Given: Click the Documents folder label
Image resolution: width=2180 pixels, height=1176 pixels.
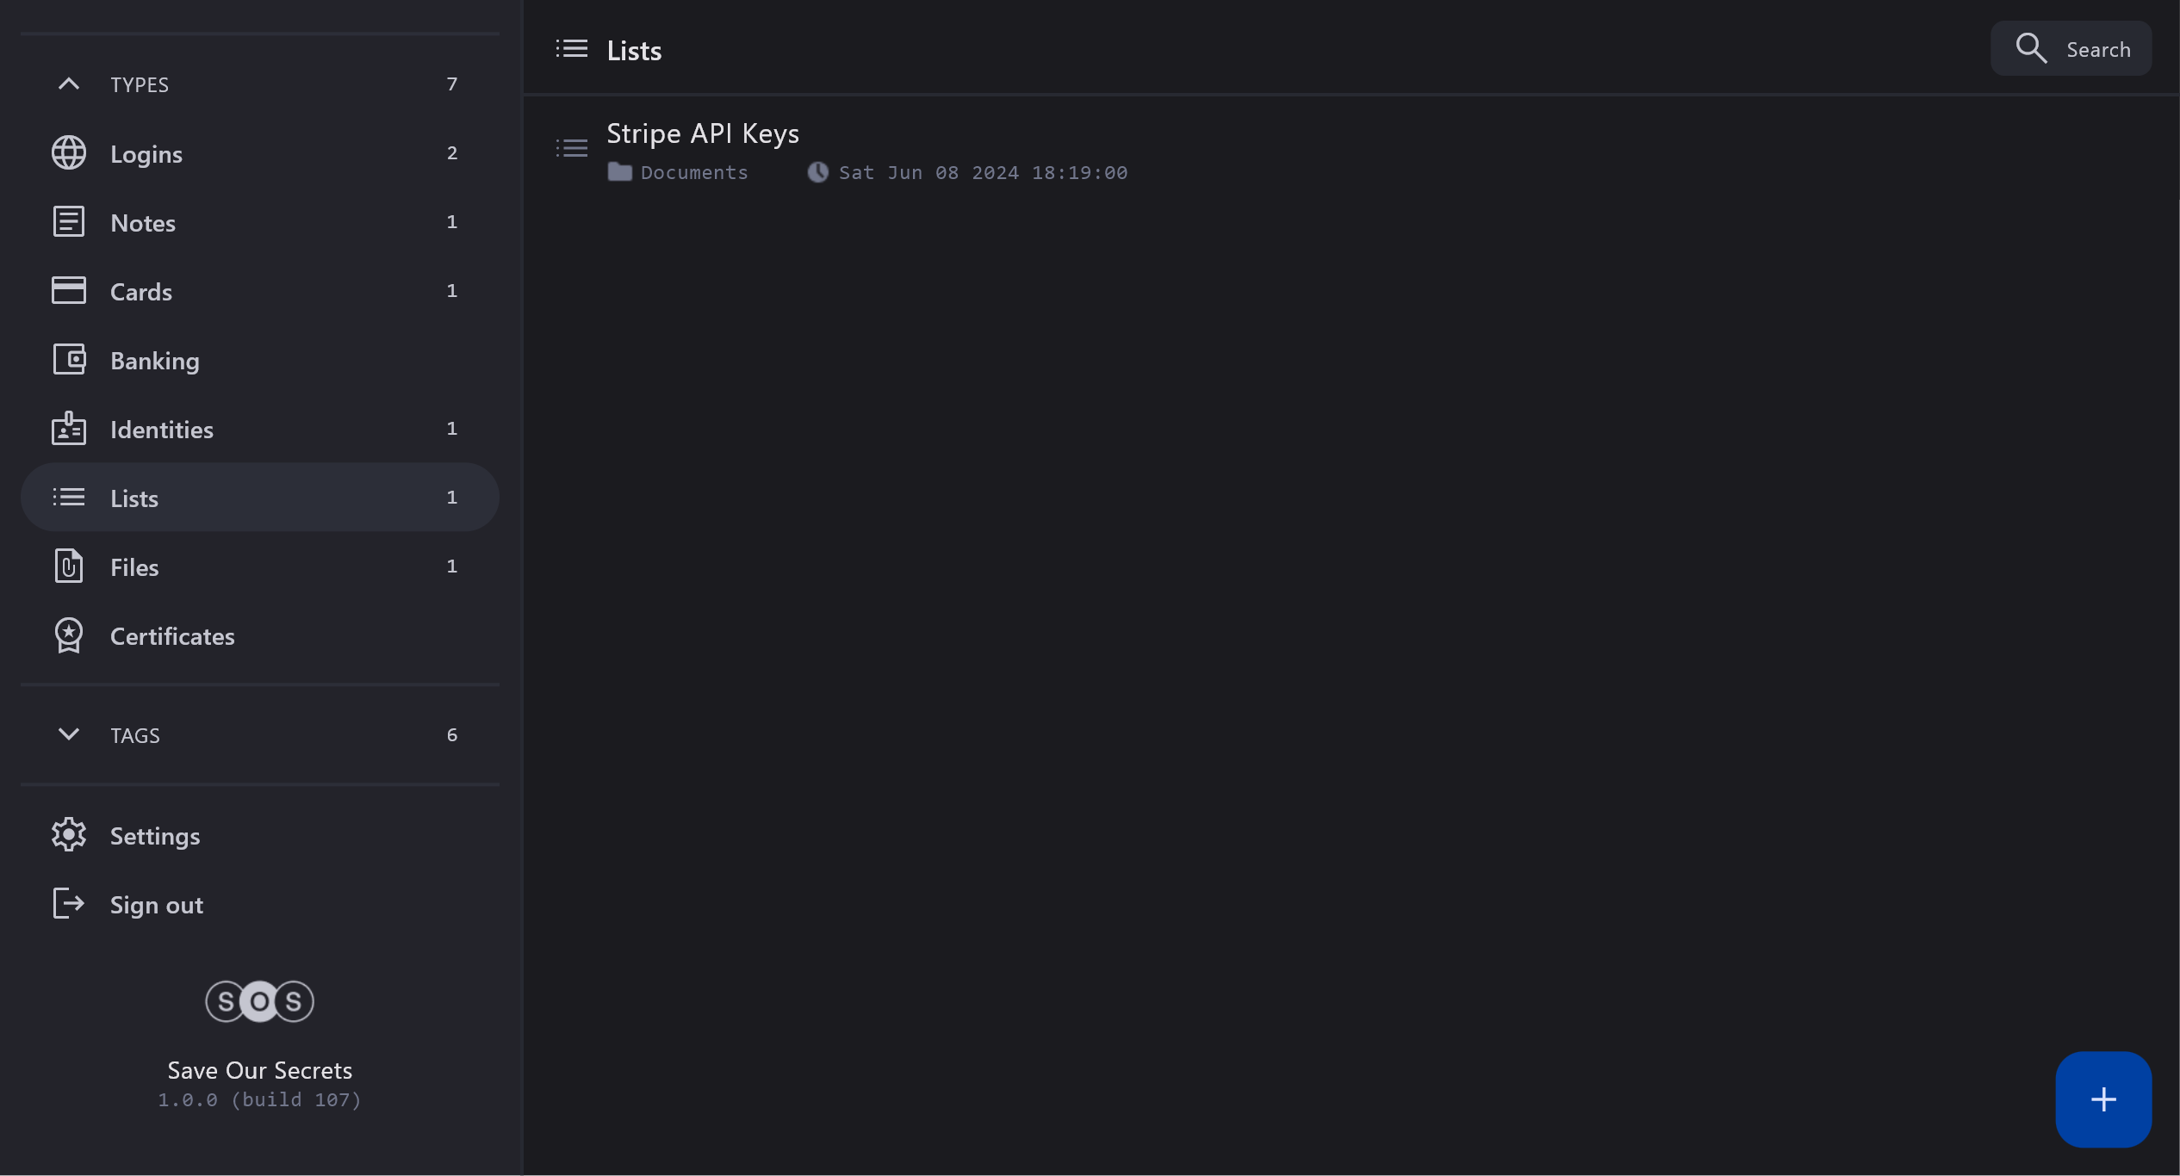Looking at the screenshot, I should click(x=693, y=173).
